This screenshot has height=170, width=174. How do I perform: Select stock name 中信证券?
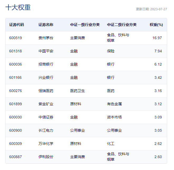pos(46,117)
